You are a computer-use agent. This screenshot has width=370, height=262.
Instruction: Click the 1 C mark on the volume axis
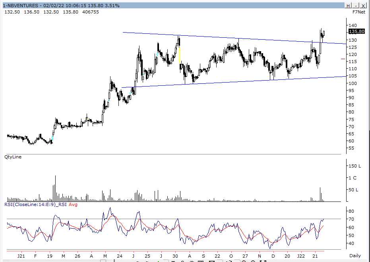(353, 178)
